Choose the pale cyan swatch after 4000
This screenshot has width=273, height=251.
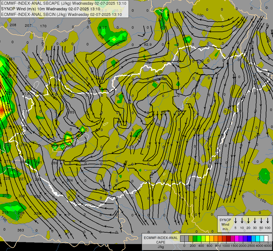262,238
